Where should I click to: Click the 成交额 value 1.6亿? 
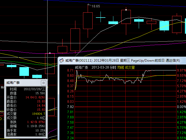point(41,118)
